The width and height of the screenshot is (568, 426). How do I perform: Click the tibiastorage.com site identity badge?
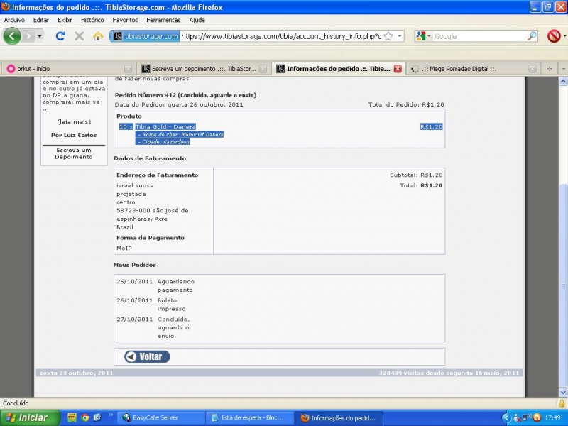click(x=145, y=36)
